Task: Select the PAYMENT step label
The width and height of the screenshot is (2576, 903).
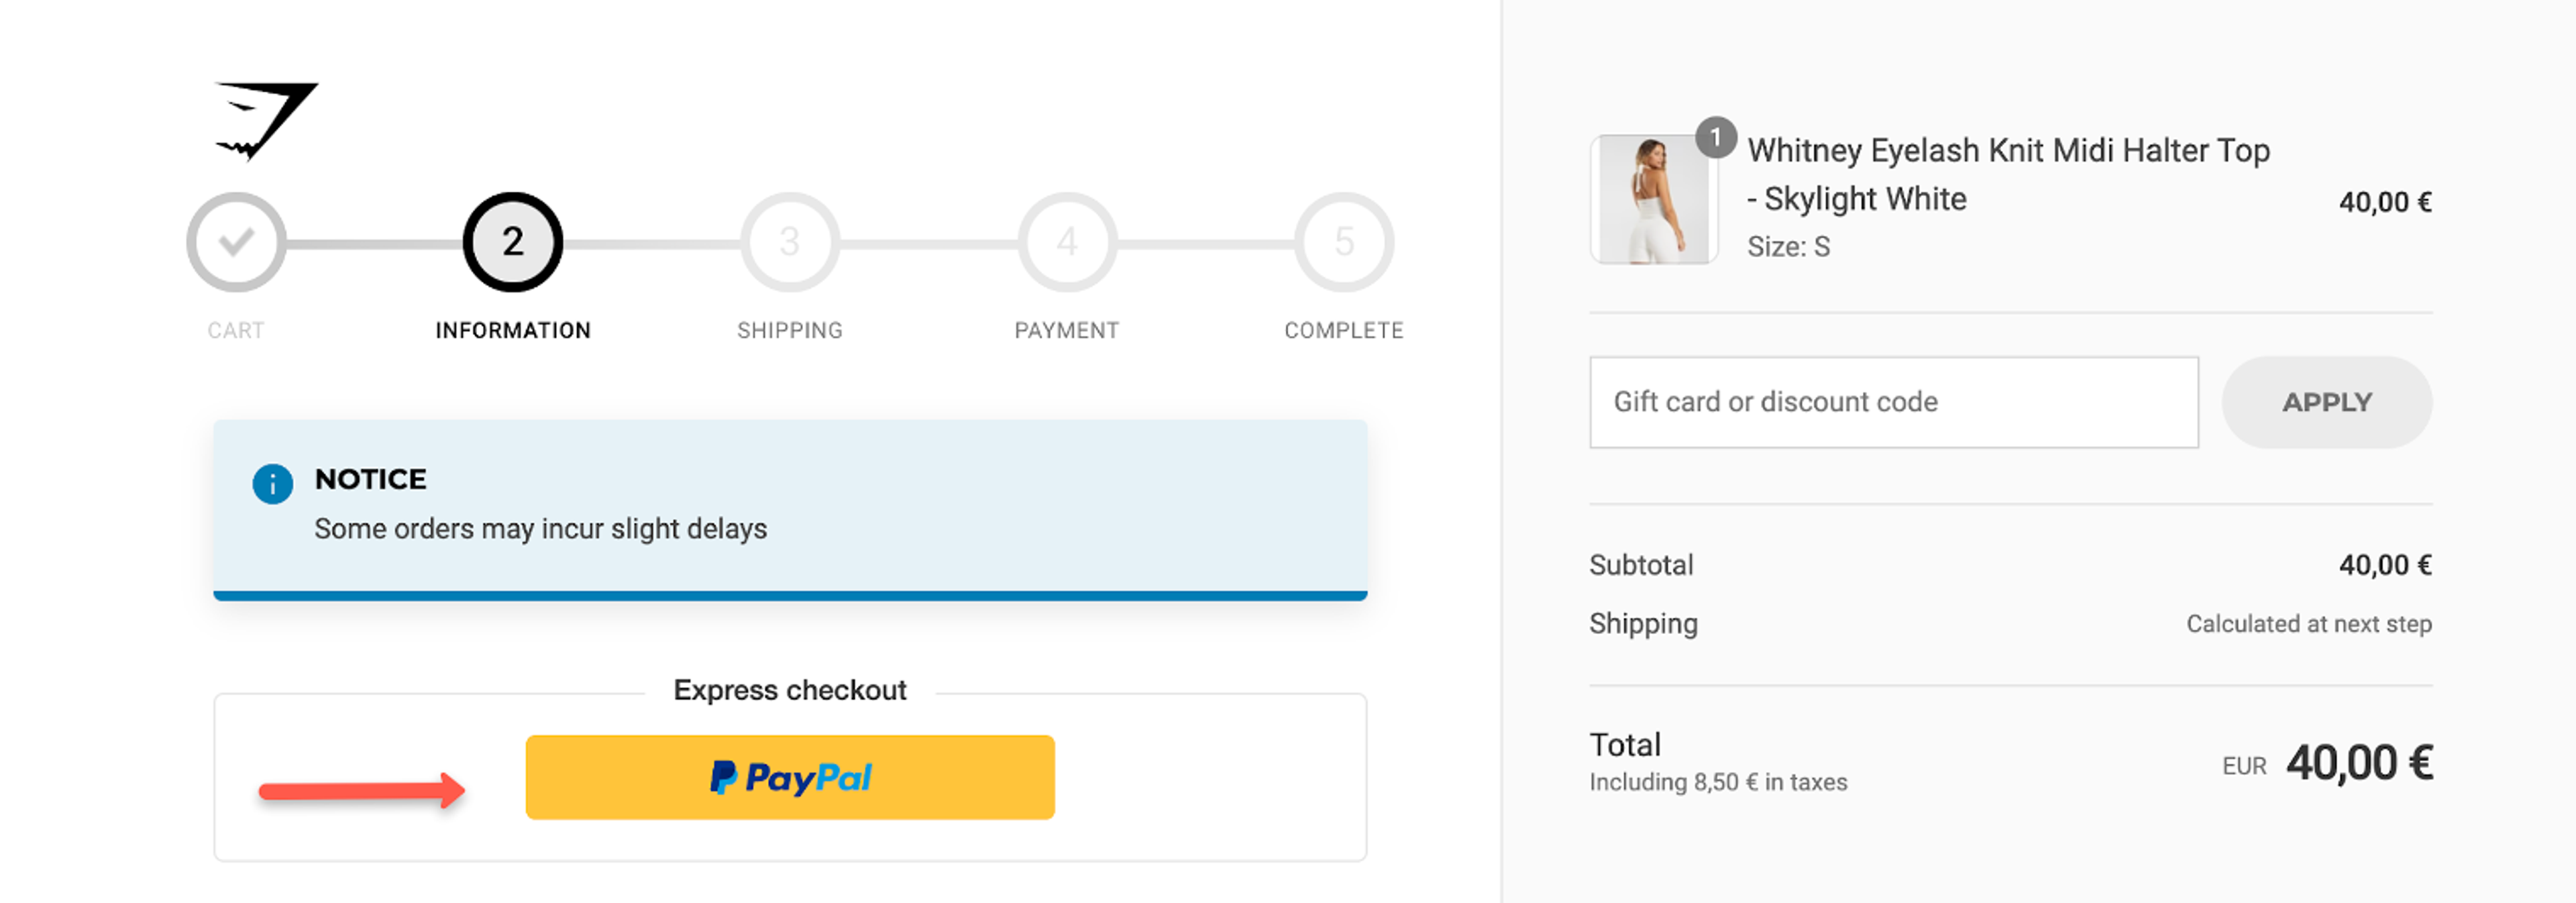Action: 1067,329
